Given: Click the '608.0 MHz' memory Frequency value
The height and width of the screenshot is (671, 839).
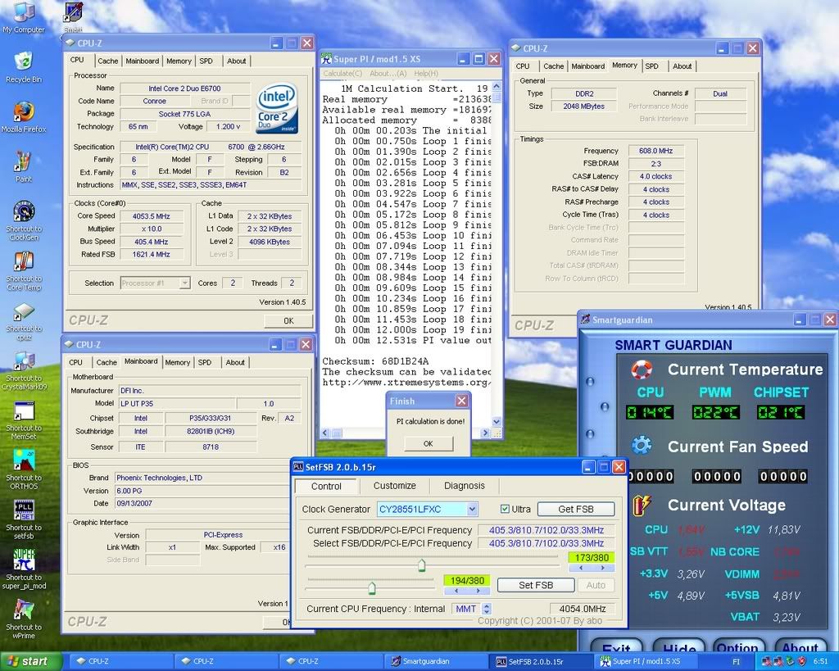Looking at the screenshot, I should (656, 151).
